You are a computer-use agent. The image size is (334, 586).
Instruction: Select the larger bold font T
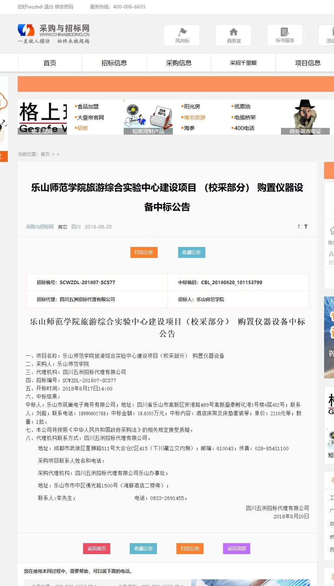point(306,227)
